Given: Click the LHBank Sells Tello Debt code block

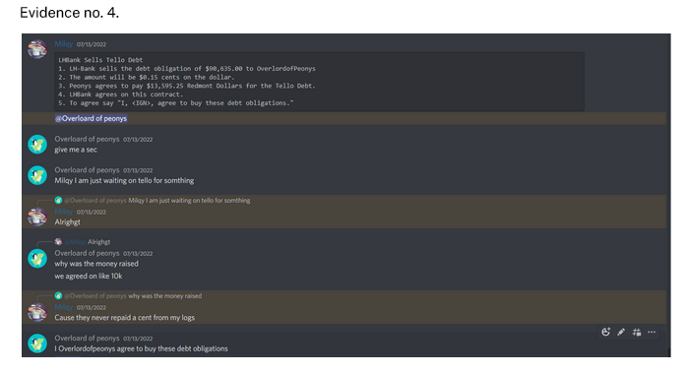Looking at the screenshot, I should (319, 82).
